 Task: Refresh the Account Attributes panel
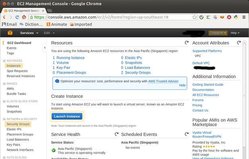[x=239, y=43]
